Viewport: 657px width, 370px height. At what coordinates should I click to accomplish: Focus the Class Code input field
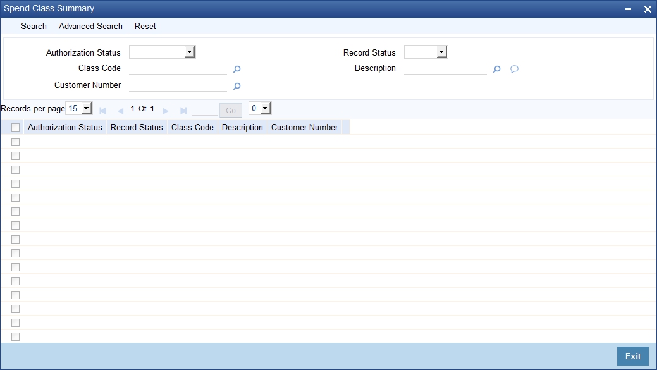[178, 69]
